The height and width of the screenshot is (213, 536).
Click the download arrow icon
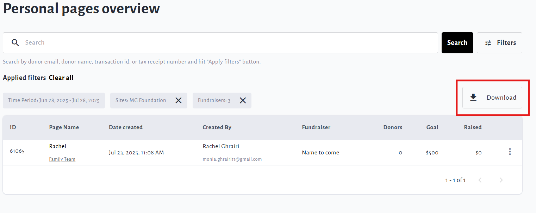[x=473, y=98]
